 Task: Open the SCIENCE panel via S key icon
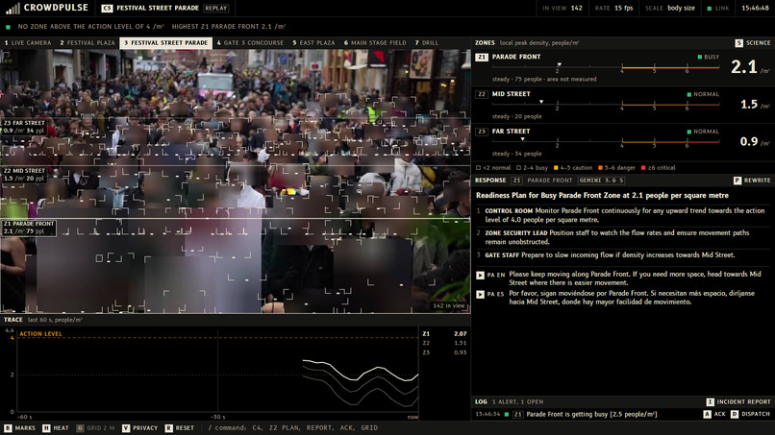click(x=738, y=43)
